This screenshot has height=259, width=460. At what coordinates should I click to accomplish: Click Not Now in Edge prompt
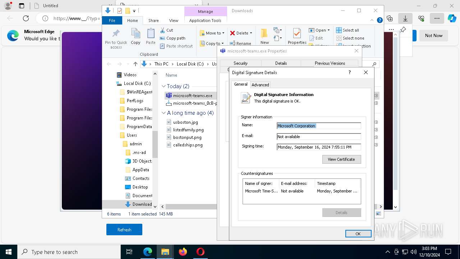point(434,36)
